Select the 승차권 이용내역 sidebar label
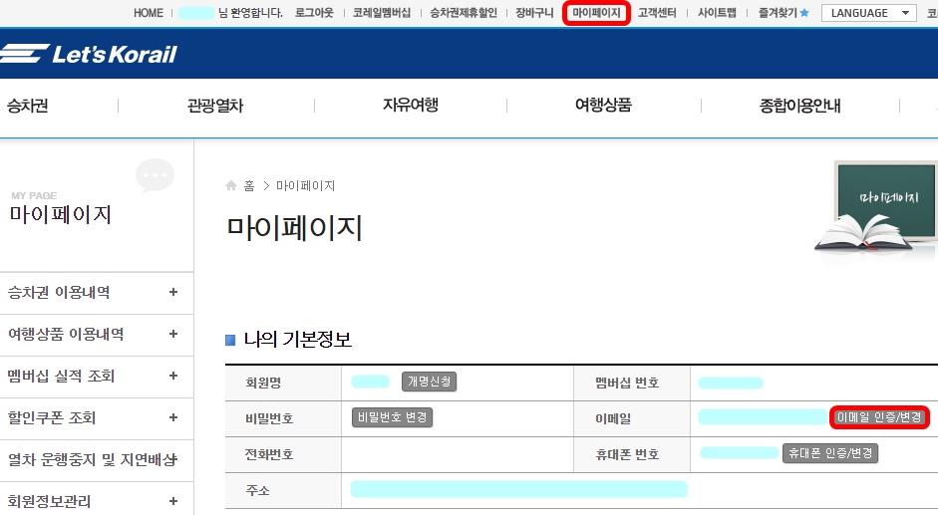The width and height of the screenshot is (938, 515). tap(59, 292)
